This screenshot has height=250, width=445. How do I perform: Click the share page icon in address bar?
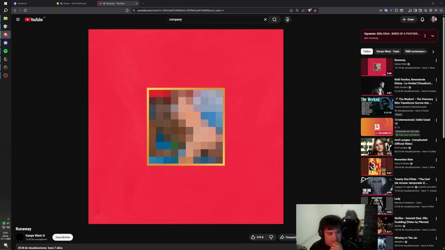(x=303, y=10)
